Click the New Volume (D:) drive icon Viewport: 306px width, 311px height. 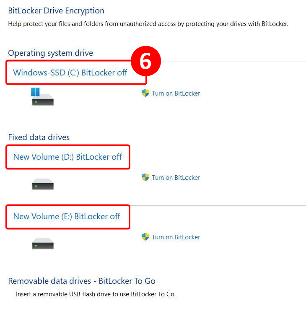pyautogui.click(x=42, y=184)
